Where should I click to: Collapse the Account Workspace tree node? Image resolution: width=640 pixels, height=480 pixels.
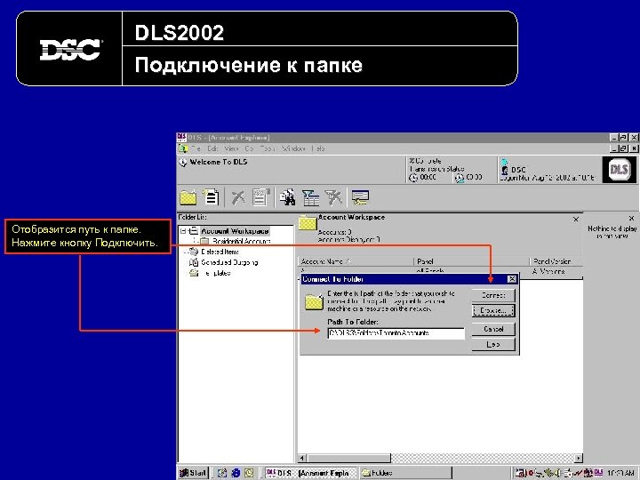point(183,231)
